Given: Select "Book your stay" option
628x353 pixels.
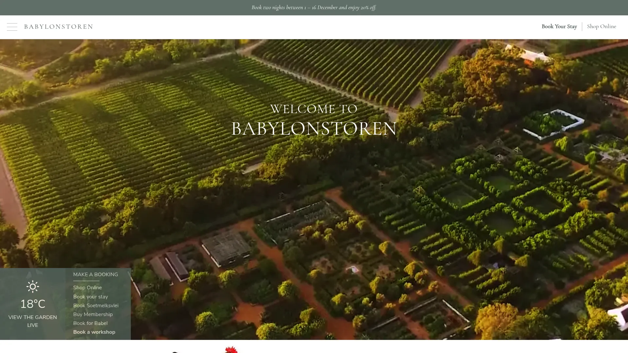Looking at the screenshot, I should [91, 297].
